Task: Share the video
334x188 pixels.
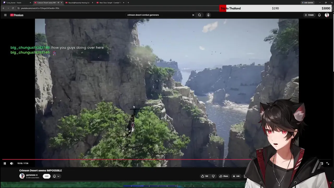Action: (x=224, y=176)
